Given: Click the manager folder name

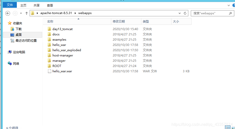Looking at the screenshot, I should 59,61.
